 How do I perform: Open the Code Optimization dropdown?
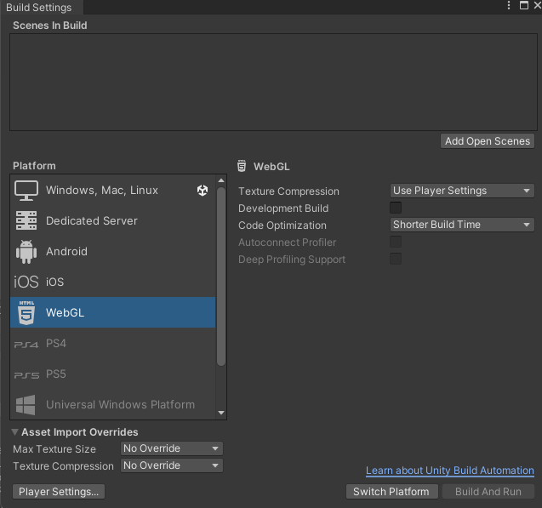(462, 225)
